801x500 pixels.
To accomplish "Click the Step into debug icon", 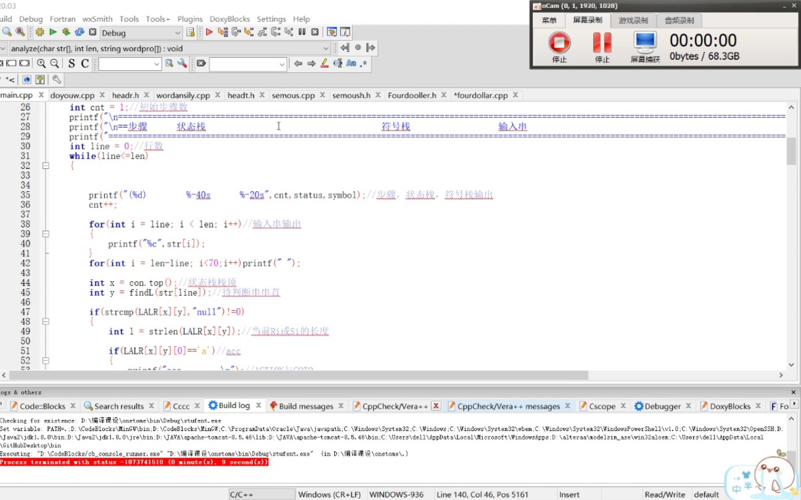I will coord(249,32).
